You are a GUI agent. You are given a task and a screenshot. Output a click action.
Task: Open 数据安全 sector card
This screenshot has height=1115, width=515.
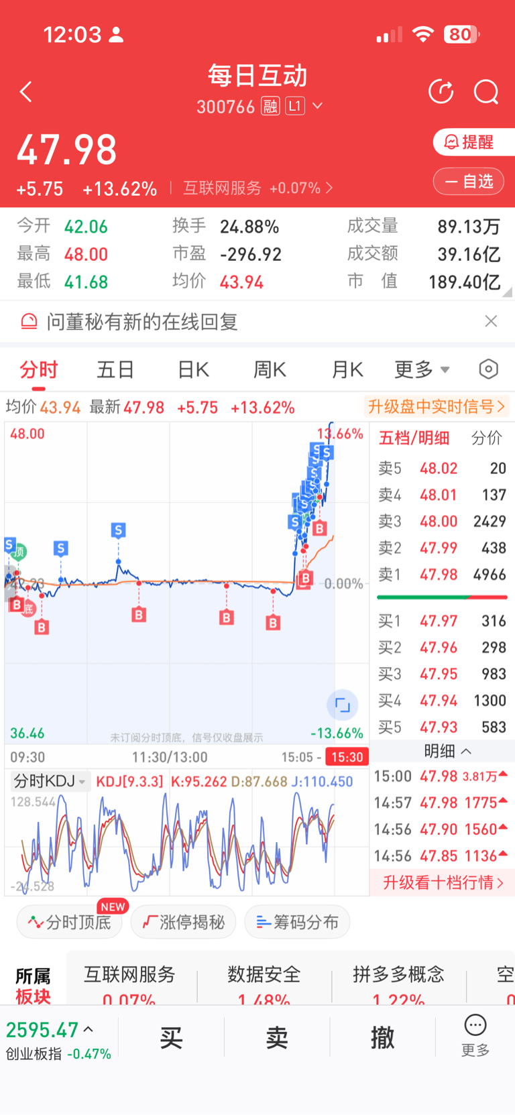click(264, 986)
